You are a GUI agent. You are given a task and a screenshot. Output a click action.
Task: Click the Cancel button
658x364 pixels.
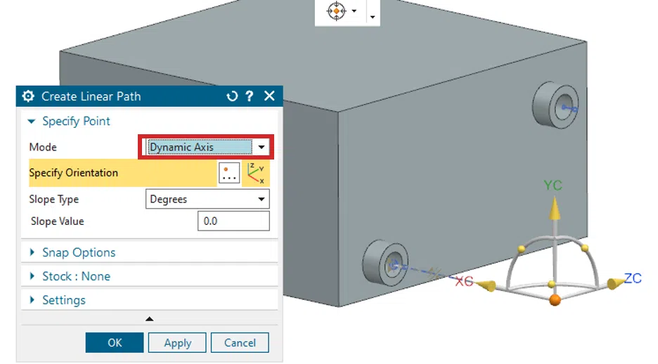click(x=240, y=343)
